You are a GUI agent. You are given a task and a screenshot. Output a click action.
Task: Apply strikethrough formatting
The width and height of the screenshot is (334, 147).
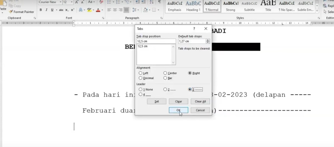tap(61, 10)
